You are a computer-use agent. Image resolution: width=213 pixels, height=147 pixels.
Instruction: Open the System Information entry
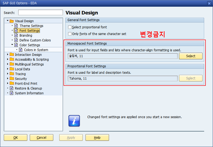[x=29, y=93]
